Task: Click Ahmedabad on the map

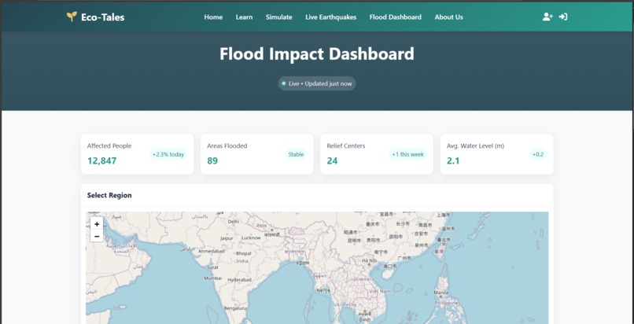Action: pyautogui.click(x=211, y=251)
